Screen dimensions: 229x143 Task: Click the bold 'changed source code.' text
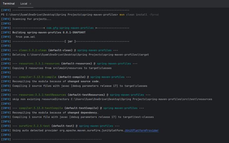[x=84, y=81]
